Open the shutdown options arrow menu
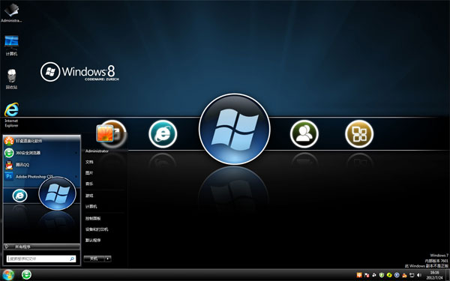 (108, 259)
